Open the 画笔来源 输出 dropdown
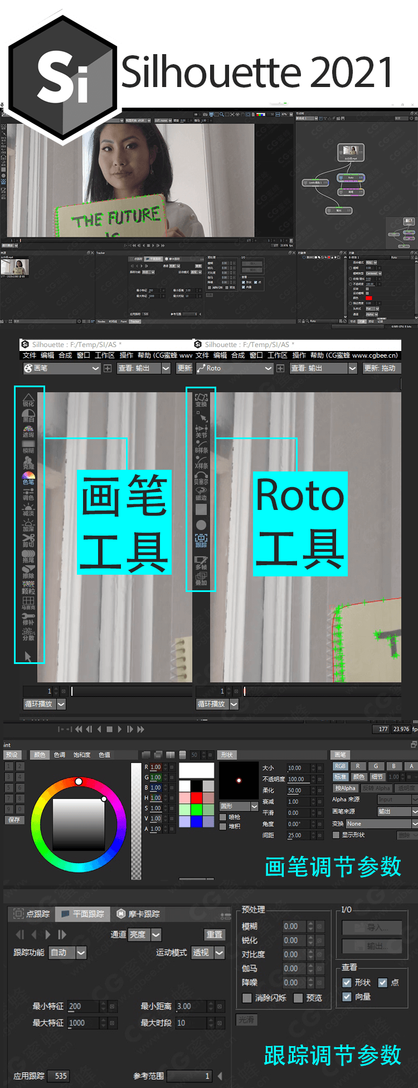 click(397, 812)
